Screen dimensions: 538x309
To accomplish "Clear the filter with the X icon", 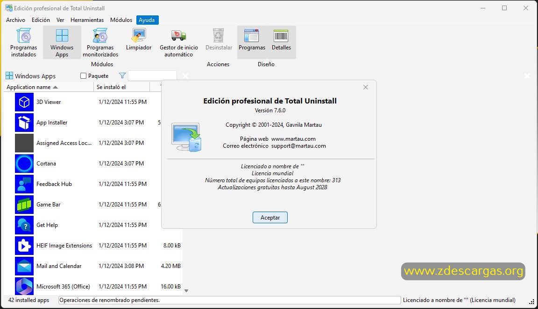I will (185, 76).
